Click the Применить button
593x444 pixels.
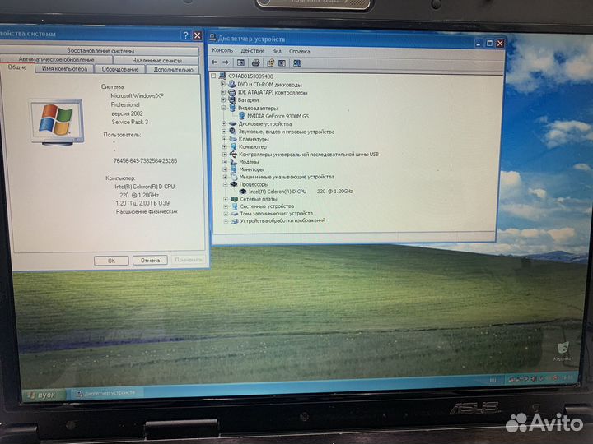coord(189,260)
